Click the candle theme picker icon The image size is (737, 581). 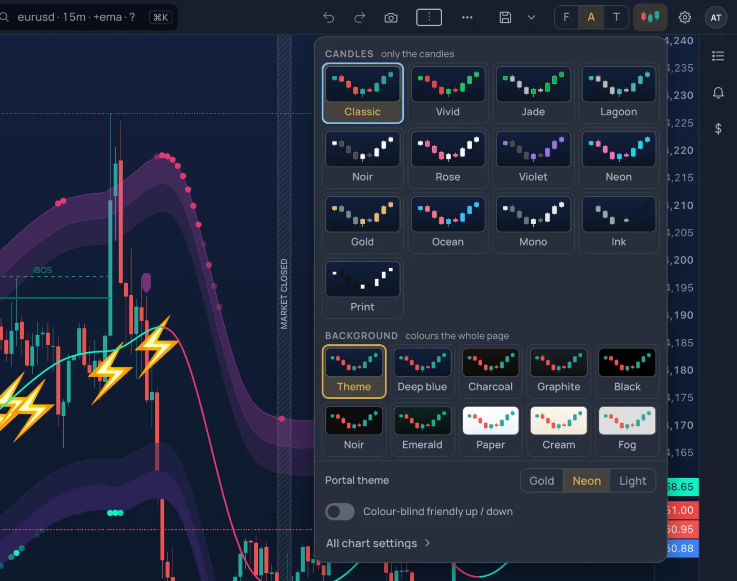[650, 17]
